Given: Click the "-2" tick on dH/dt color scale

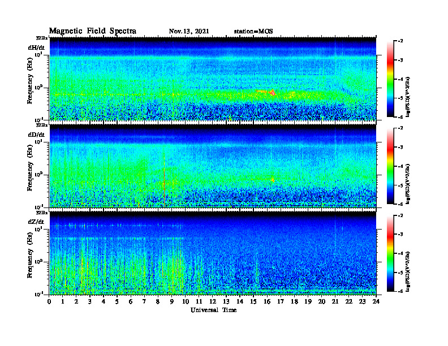Looking at the screenshot, I should pyautogui.click(x=400, y=41).
